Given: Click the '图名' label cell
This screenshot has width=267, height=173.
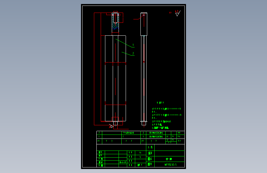Looking at the screenshot, I should 150,159.
